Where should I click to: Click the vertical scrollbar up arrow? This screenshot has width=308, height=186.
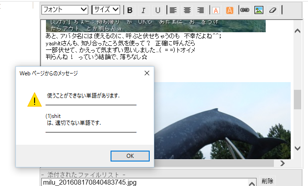(x=298, y=31)
